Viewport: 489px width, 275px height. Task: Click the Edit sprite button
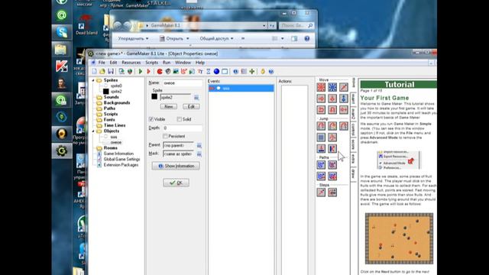(191, 107)
